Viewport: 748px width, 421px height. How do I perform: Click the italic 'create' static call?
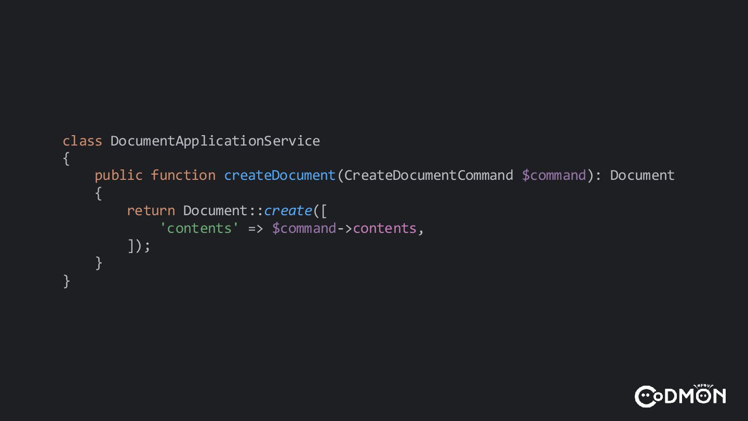tap(288, 210)
